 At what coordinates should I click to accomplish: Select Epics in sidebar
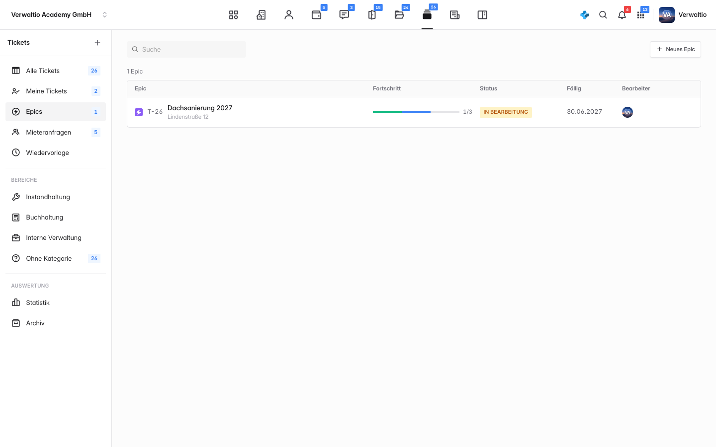pos(56,112)
